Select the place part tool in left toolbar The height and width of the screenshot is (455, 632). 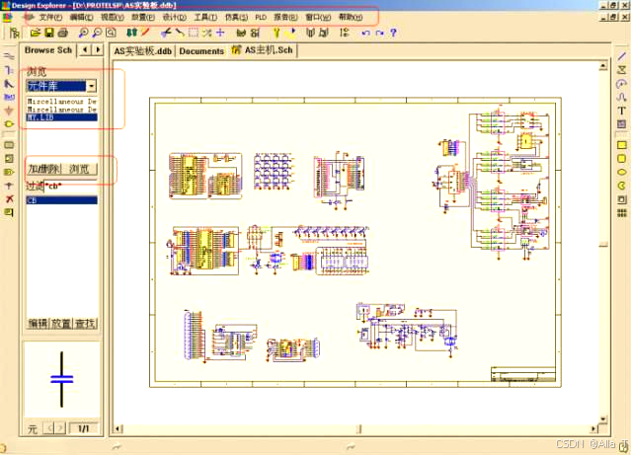pyautogui.click(x=9, y=123)
